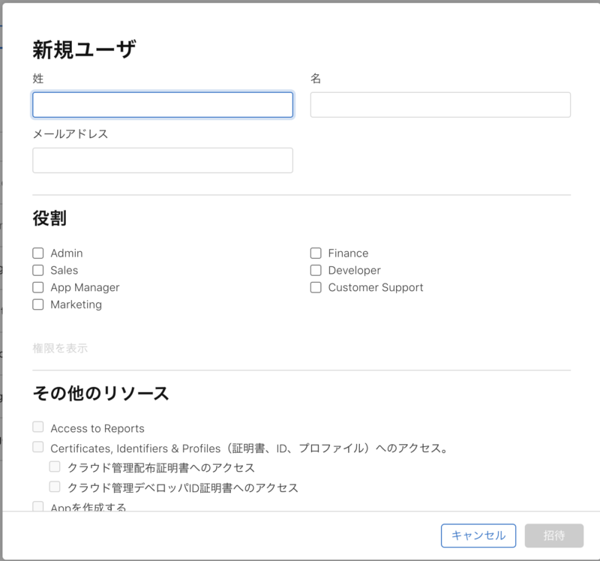Toggle the Appを作成する checkbox

tap(38, 506)
